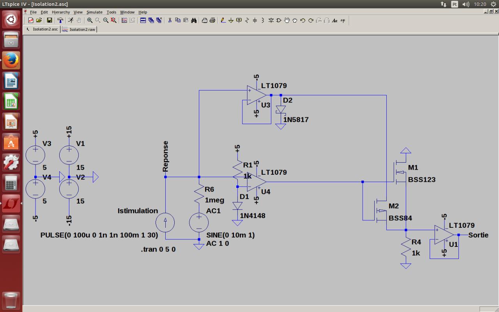Open the Help menu
499x312 pixels.
(143, 12)
